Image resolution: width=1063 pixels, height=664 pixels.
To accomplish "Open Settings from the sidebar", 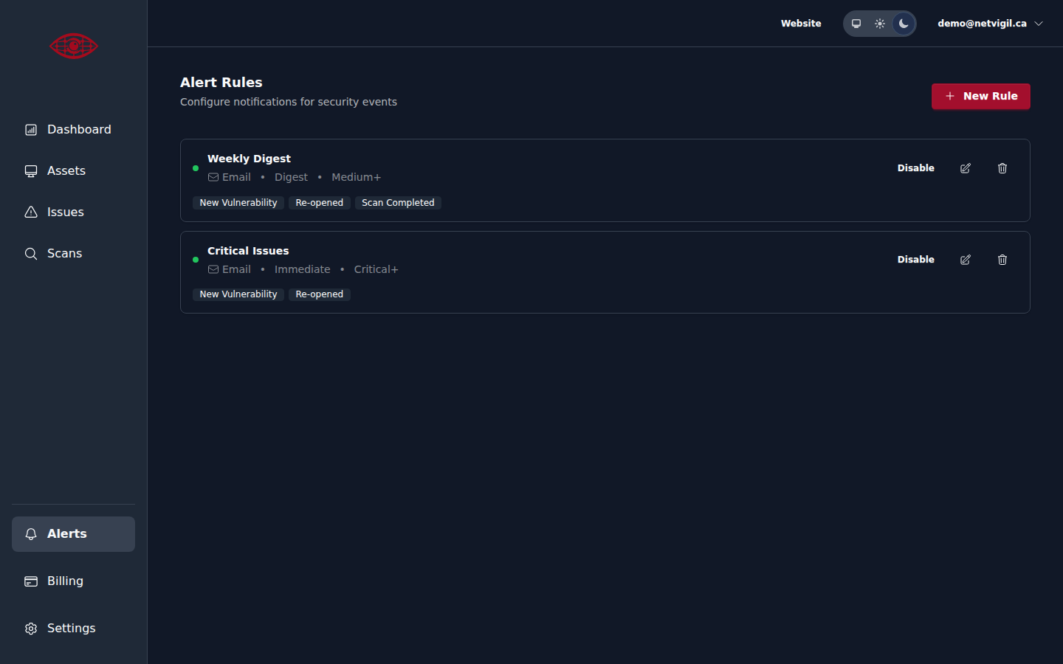I will click(x=73, y=629).
